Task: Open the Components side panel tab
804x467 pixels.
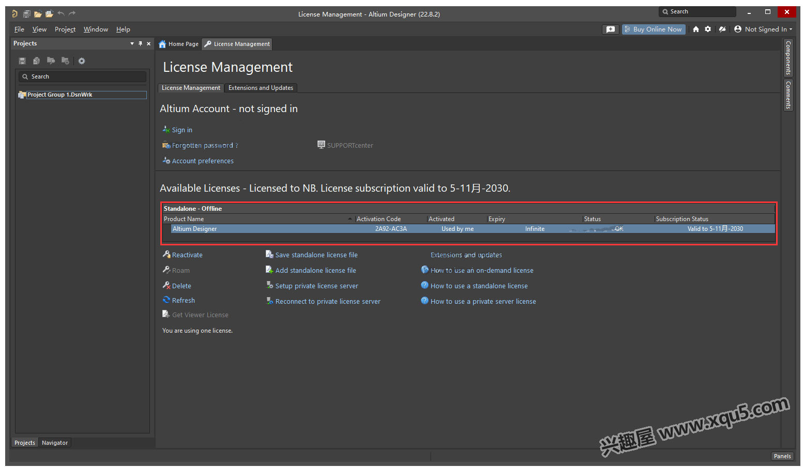Action: 788,58
